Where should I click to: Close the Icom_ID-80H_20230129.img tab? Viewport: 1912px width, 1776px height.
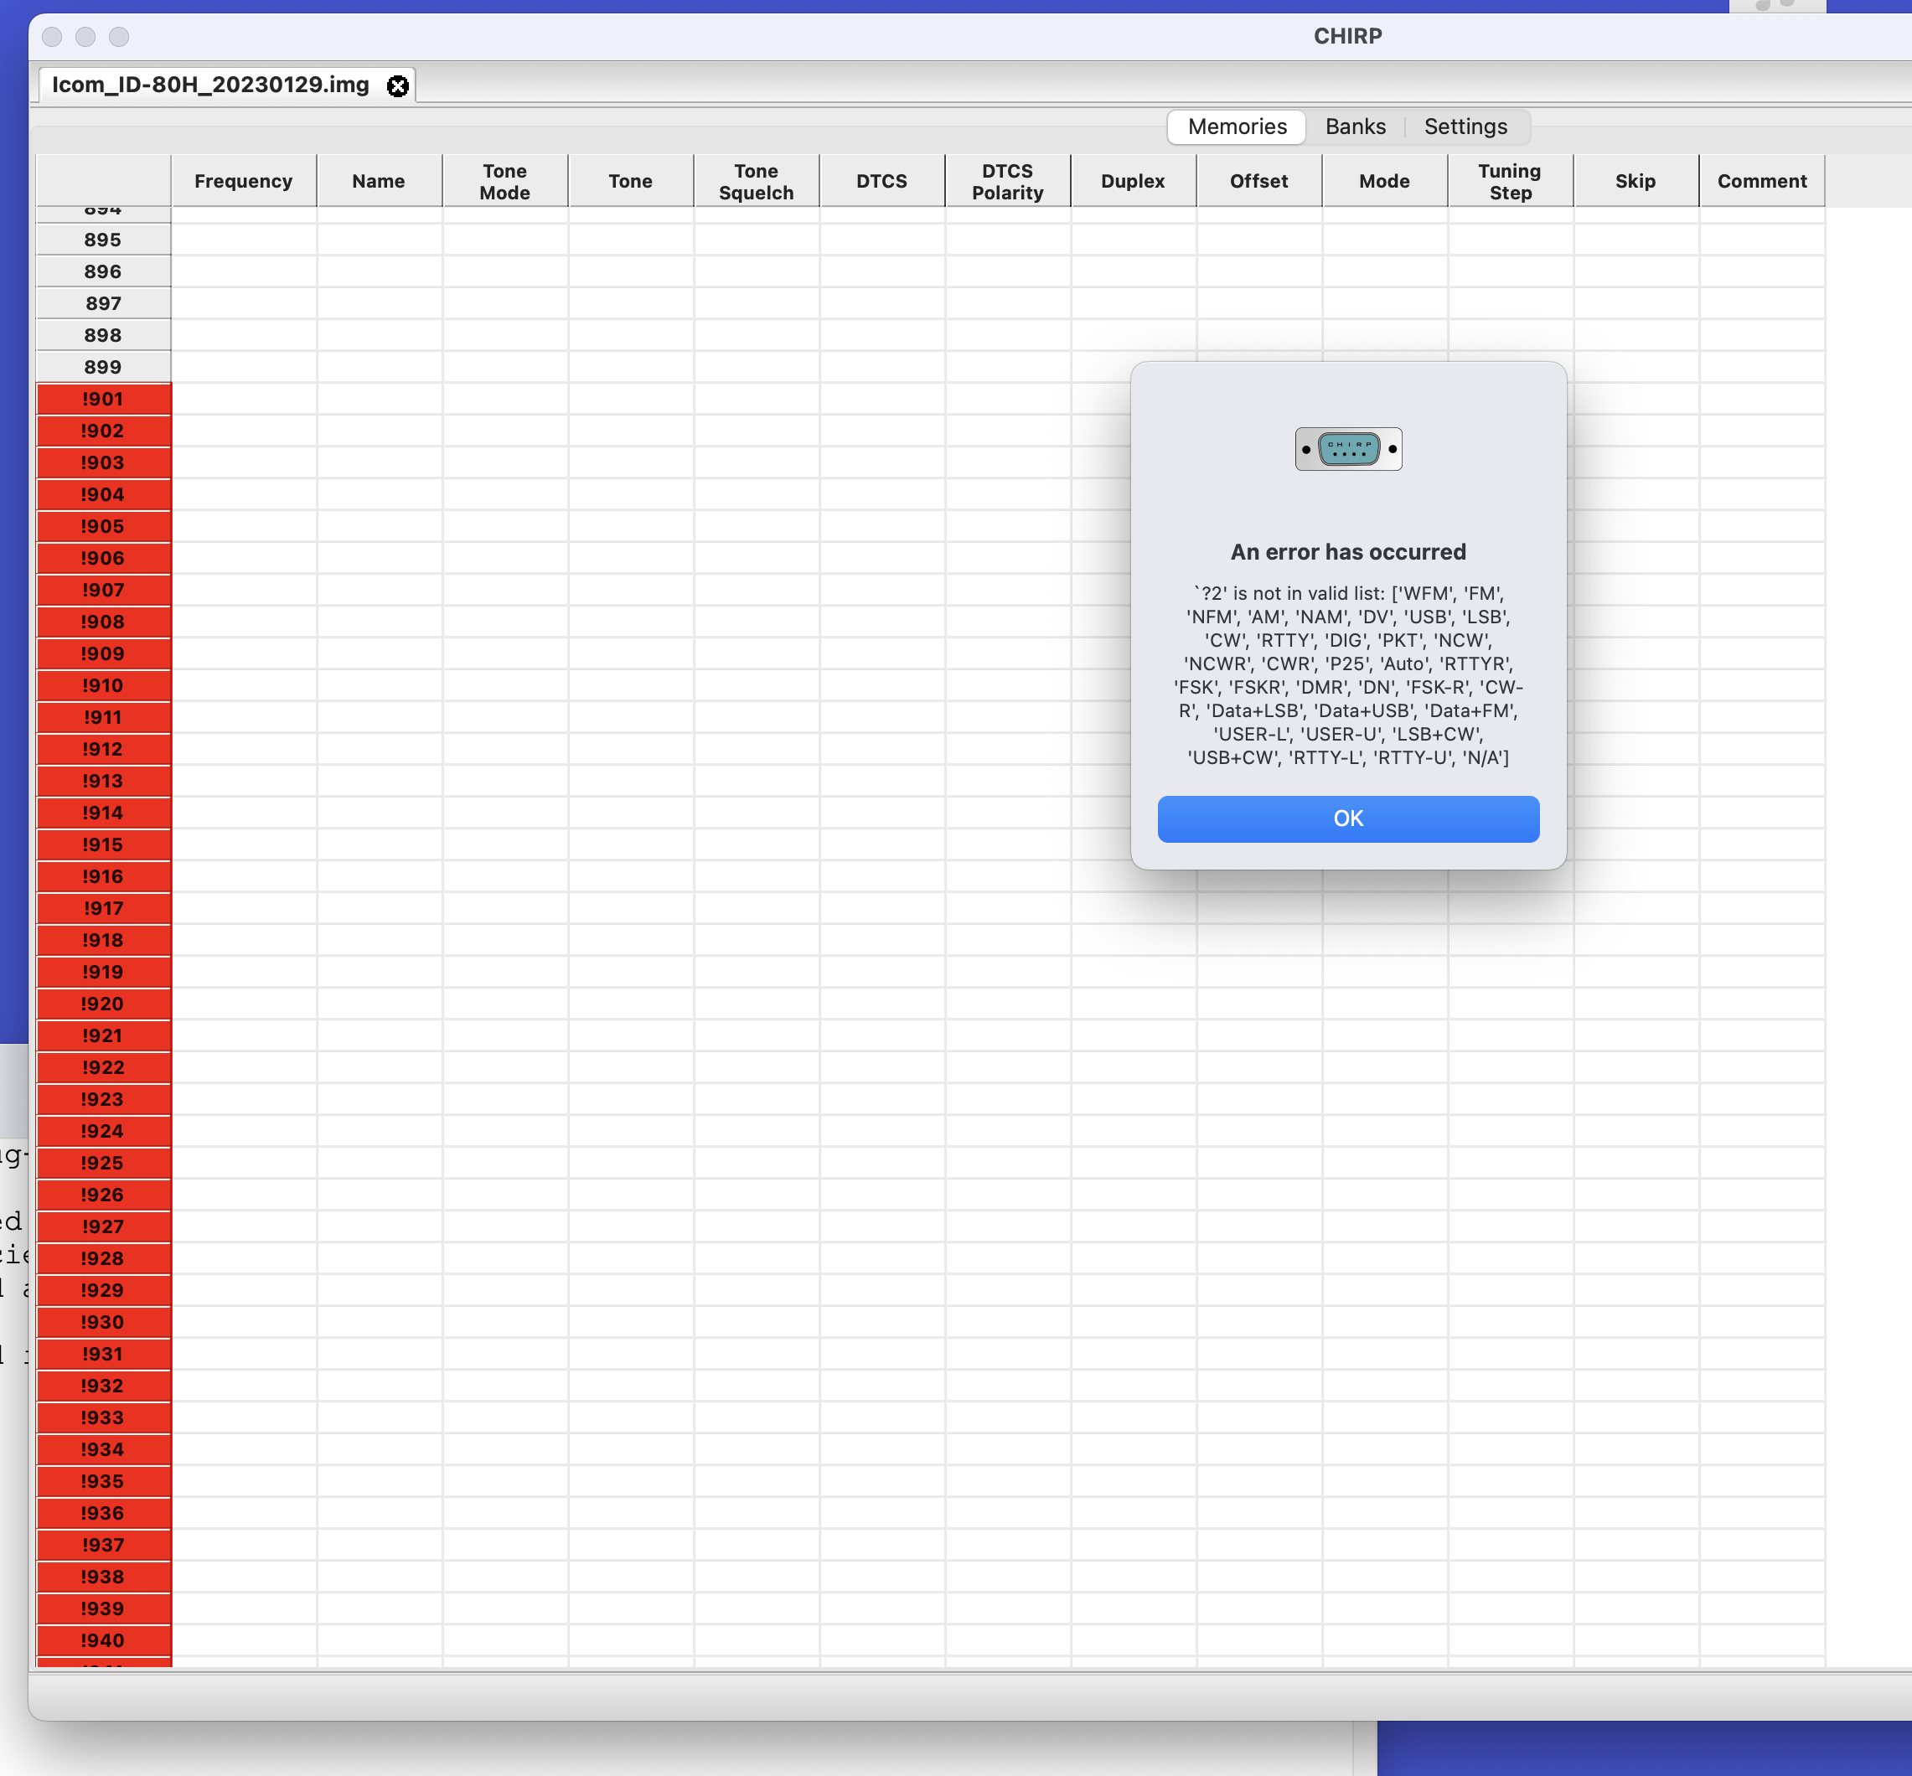[x=397, y=86]
